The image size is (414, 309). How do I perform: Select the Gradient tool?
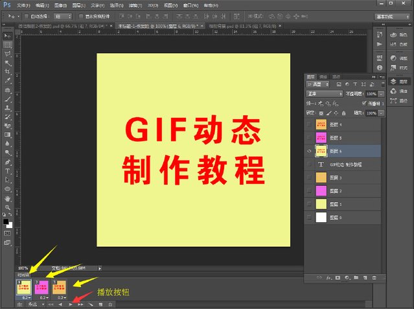(x=7, y=135)
